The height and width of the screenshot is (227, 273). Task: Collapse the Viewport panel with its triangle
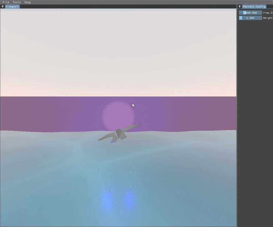[x=3, y=6]
